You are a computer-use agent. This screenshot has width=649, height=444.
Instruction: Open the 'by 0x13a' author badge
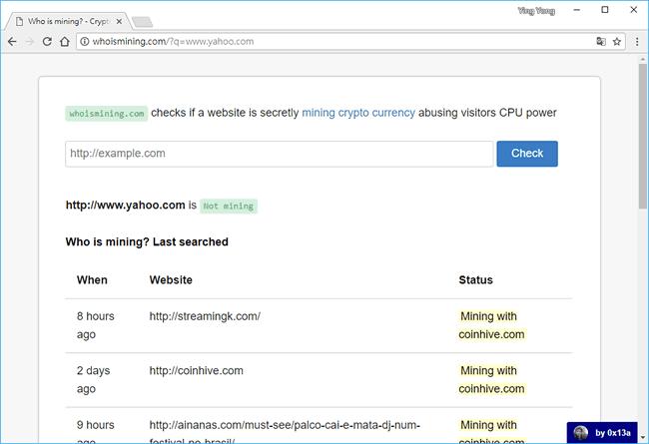(602, 432)
